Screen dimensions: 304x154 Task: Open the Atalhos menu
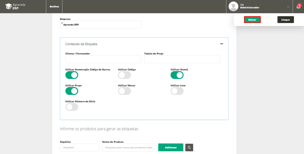coord(54,7)
